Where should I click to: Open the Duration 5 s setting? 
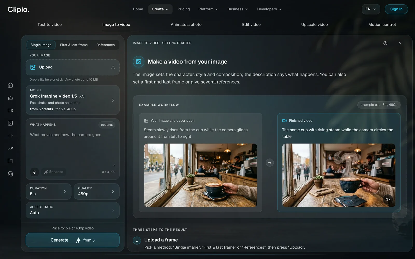49,191
